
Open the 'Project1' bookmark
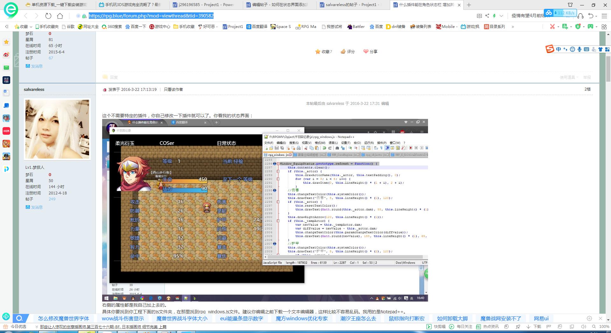pos(233,27)
